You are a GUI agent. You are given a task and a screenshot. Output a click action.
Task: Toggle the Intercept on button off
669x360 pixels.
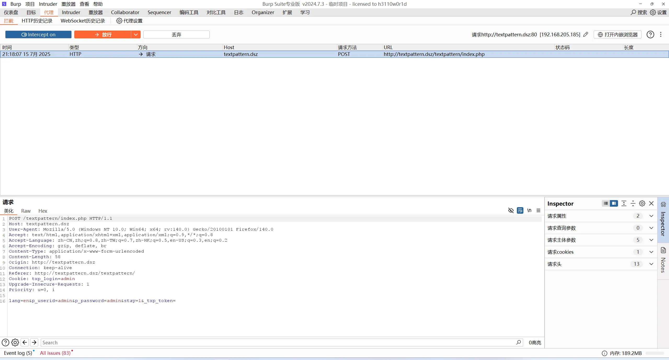pos(38,34)
